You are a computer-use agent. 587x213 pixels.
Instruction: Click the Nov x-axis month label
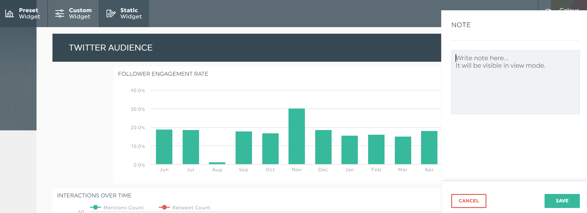pos(297,170)
